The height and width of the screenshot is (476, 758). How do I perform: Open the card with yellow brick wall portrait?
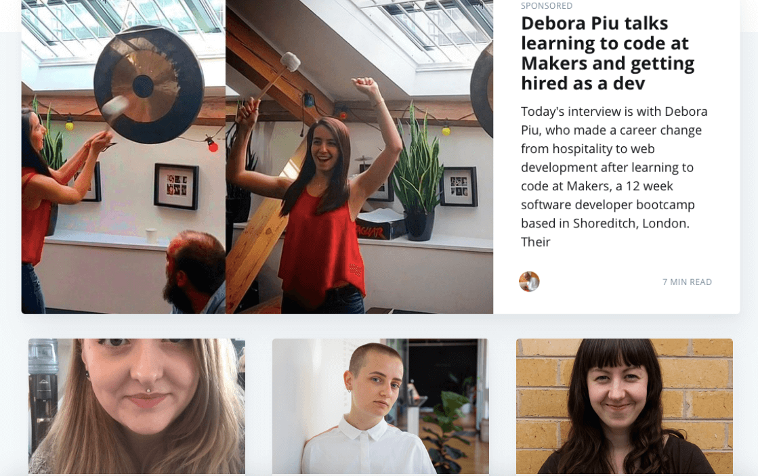624,406
